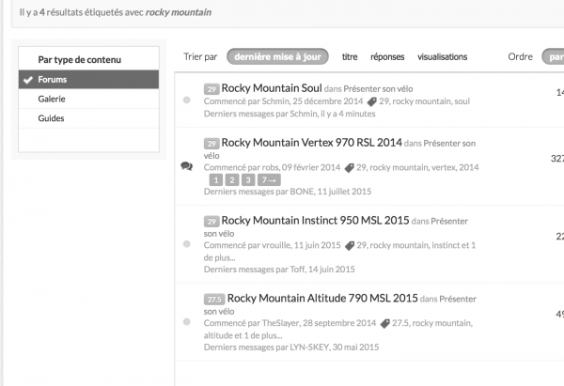Click the 29 badge beside Rocky Mountain Soul
The image size is (564, 386).
(x=211, y=89)
